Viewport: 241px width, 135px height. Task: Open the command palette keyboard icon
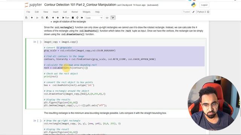pos(107,18)
